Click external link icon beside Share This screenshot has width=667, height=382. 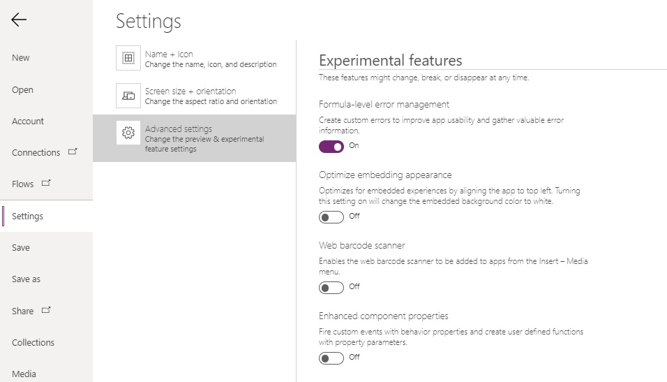point(46,310)
